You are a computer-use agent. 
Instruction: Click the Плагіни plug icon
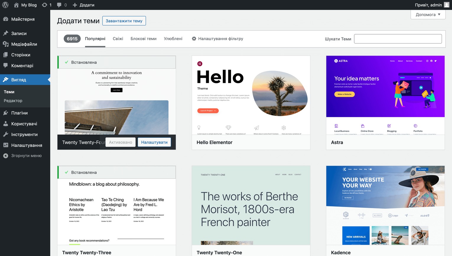(x=6, y=113)
